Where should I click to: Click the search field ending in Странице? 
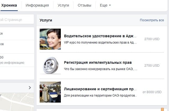(x=17, y=20)
